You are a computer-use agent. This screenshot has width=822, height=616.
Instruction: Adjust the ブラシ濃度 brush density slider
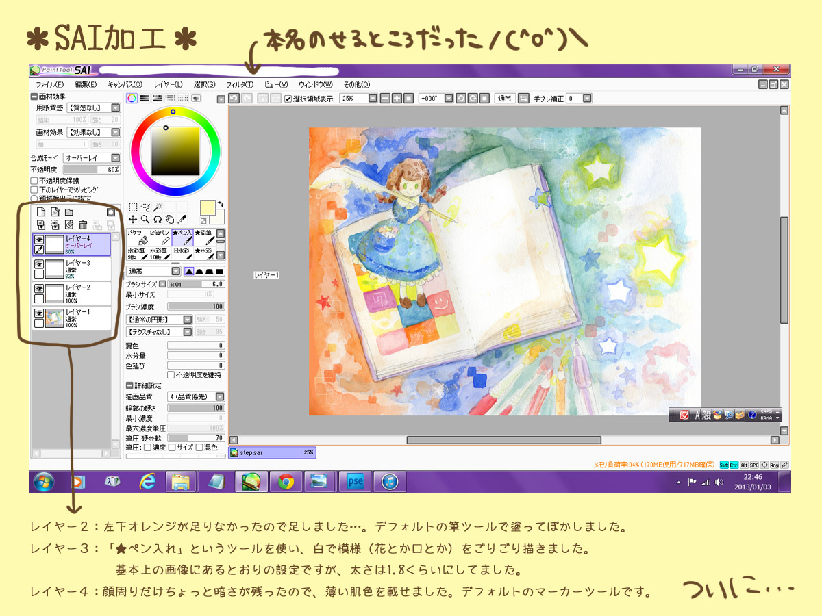tap(196, 307)
